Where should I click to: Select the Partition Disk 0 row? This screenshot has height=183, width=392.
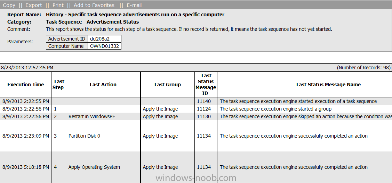196,136
